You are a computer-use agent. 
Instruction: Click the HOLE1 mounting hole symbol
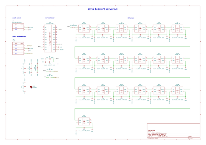click(31, 87)
